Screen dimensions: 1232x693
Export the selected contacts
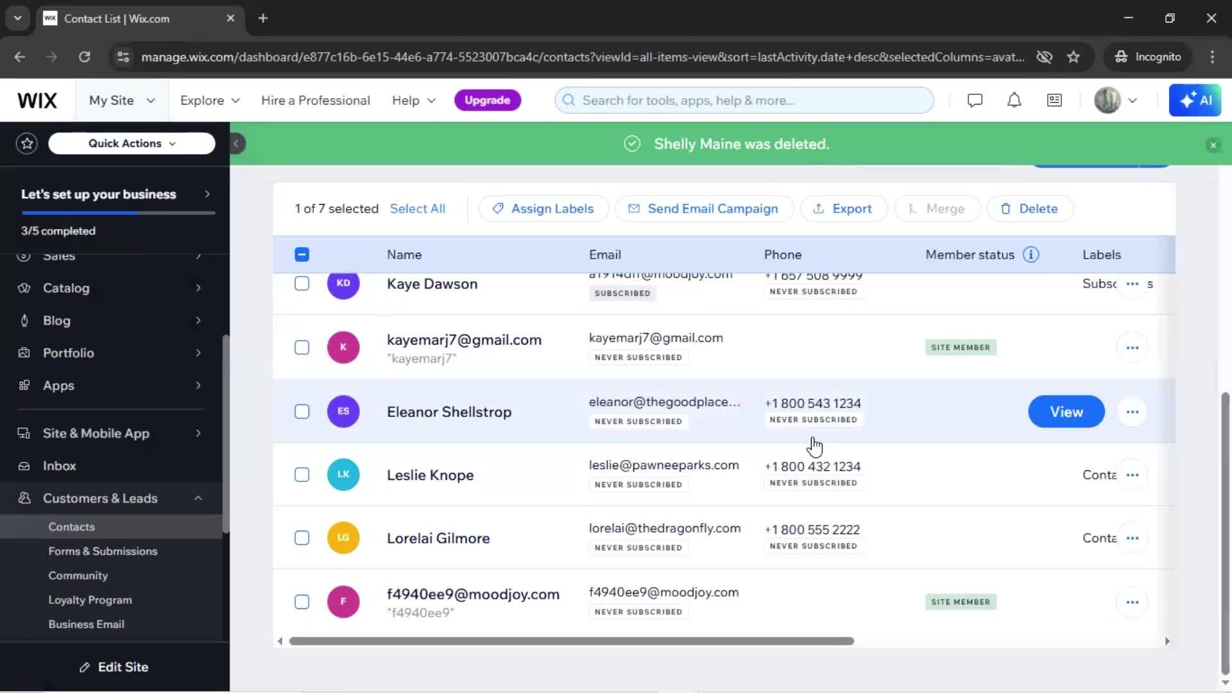[843, 209]
